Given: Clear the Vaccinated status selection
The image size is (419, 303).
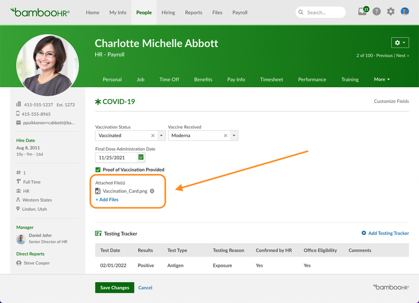Looking at the screenshot, I should pos(153,135).
